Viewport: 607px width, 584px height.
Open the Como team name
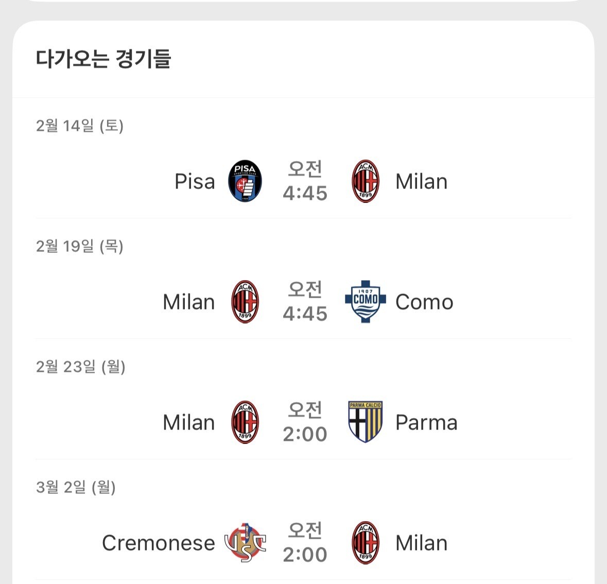(424, 302)
